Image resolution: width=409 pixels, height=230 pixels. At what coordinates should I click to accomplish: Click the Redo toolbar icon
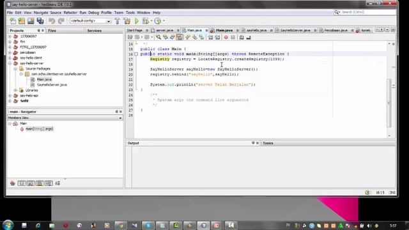pos(61,21)
